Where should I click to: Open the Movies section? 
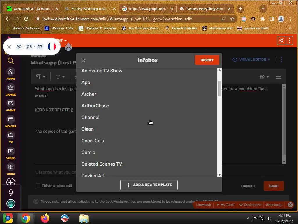(11, 122)
